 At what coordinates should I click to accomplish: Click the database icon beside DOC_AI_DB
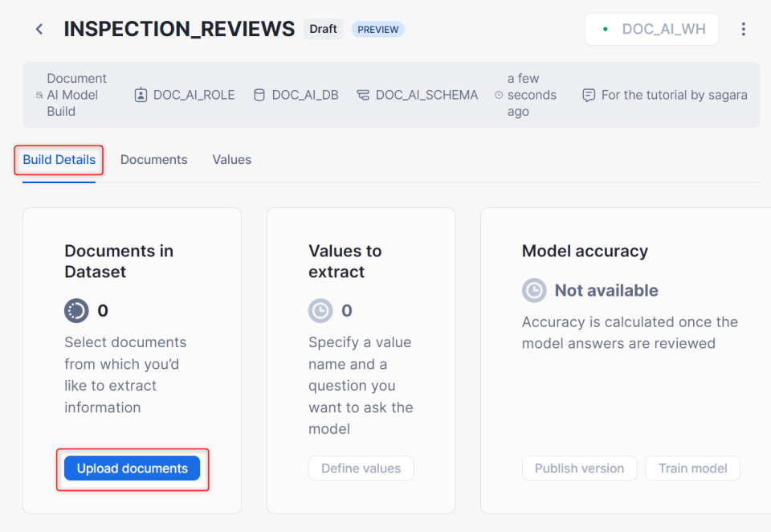pyautogui.click(x=259, y=95)
